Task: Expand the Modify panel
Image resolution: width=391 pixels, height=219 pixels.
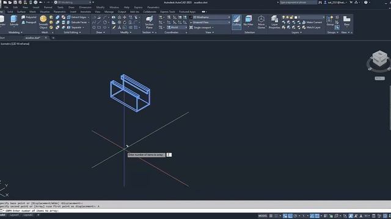Action: pos(126,32)
